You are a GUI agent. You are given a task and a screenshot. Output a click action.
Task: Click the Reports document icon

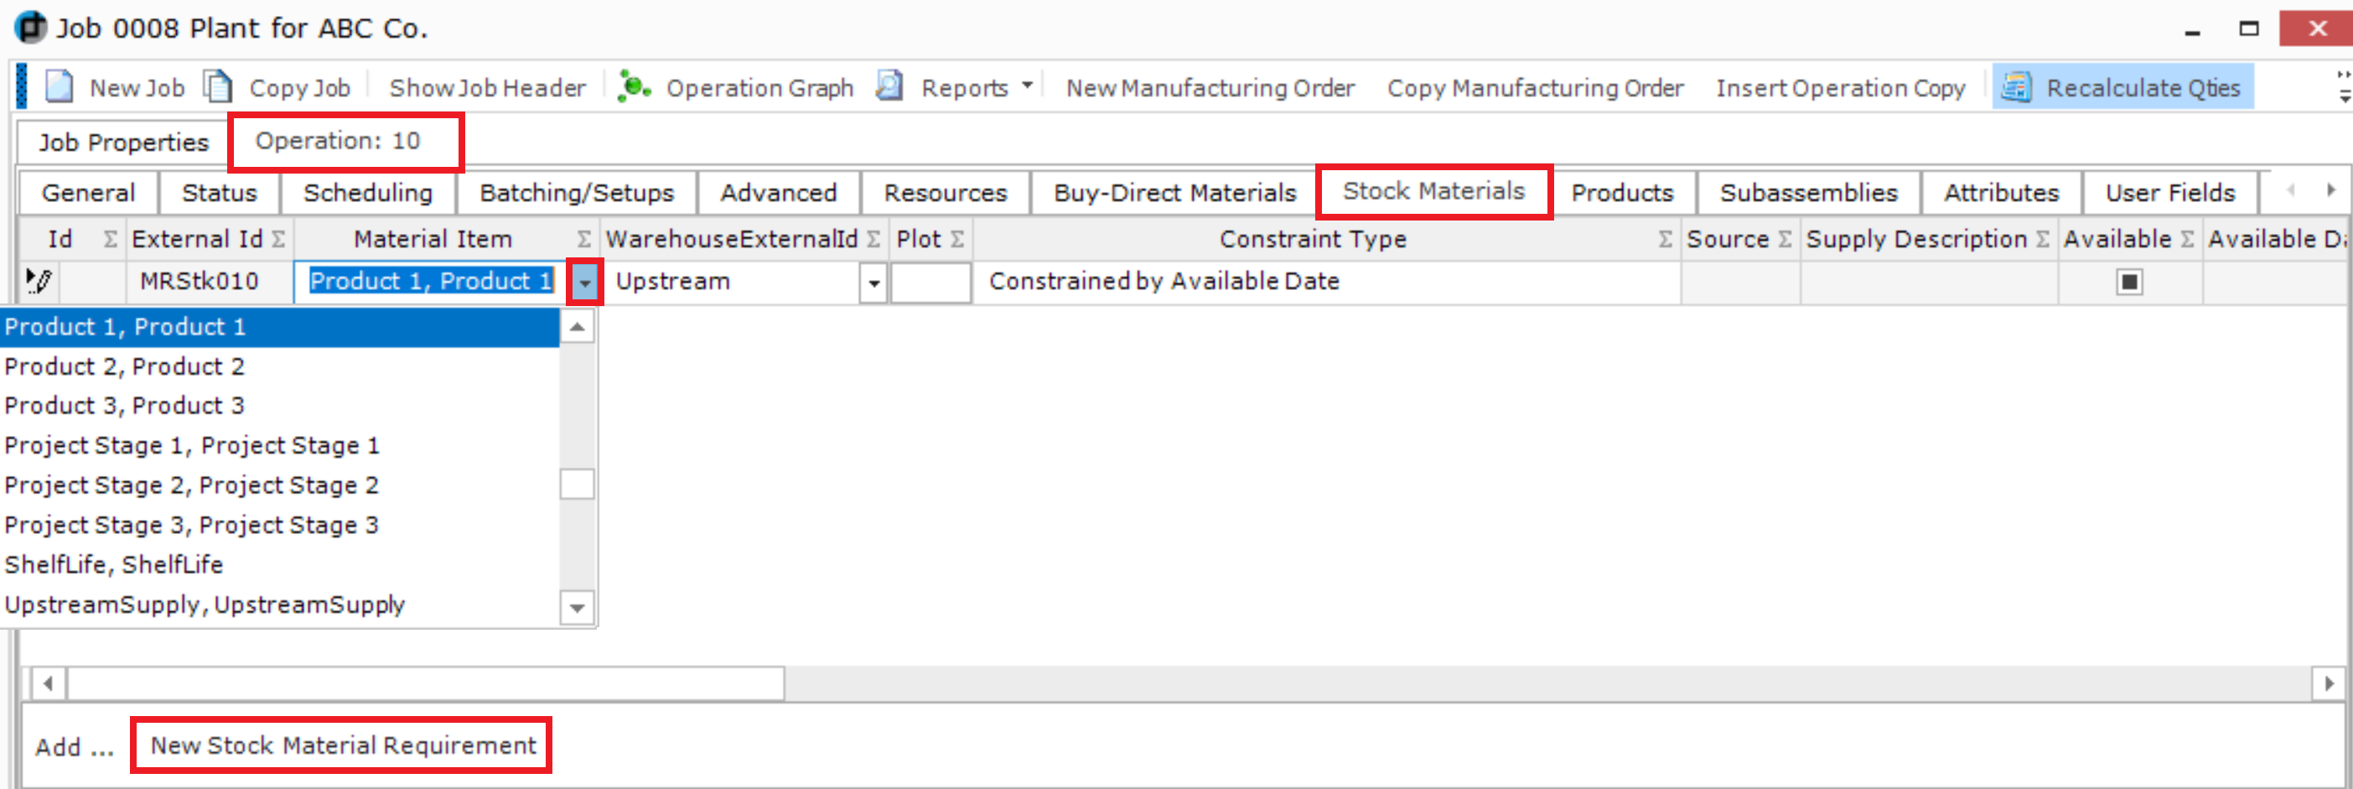889,86
